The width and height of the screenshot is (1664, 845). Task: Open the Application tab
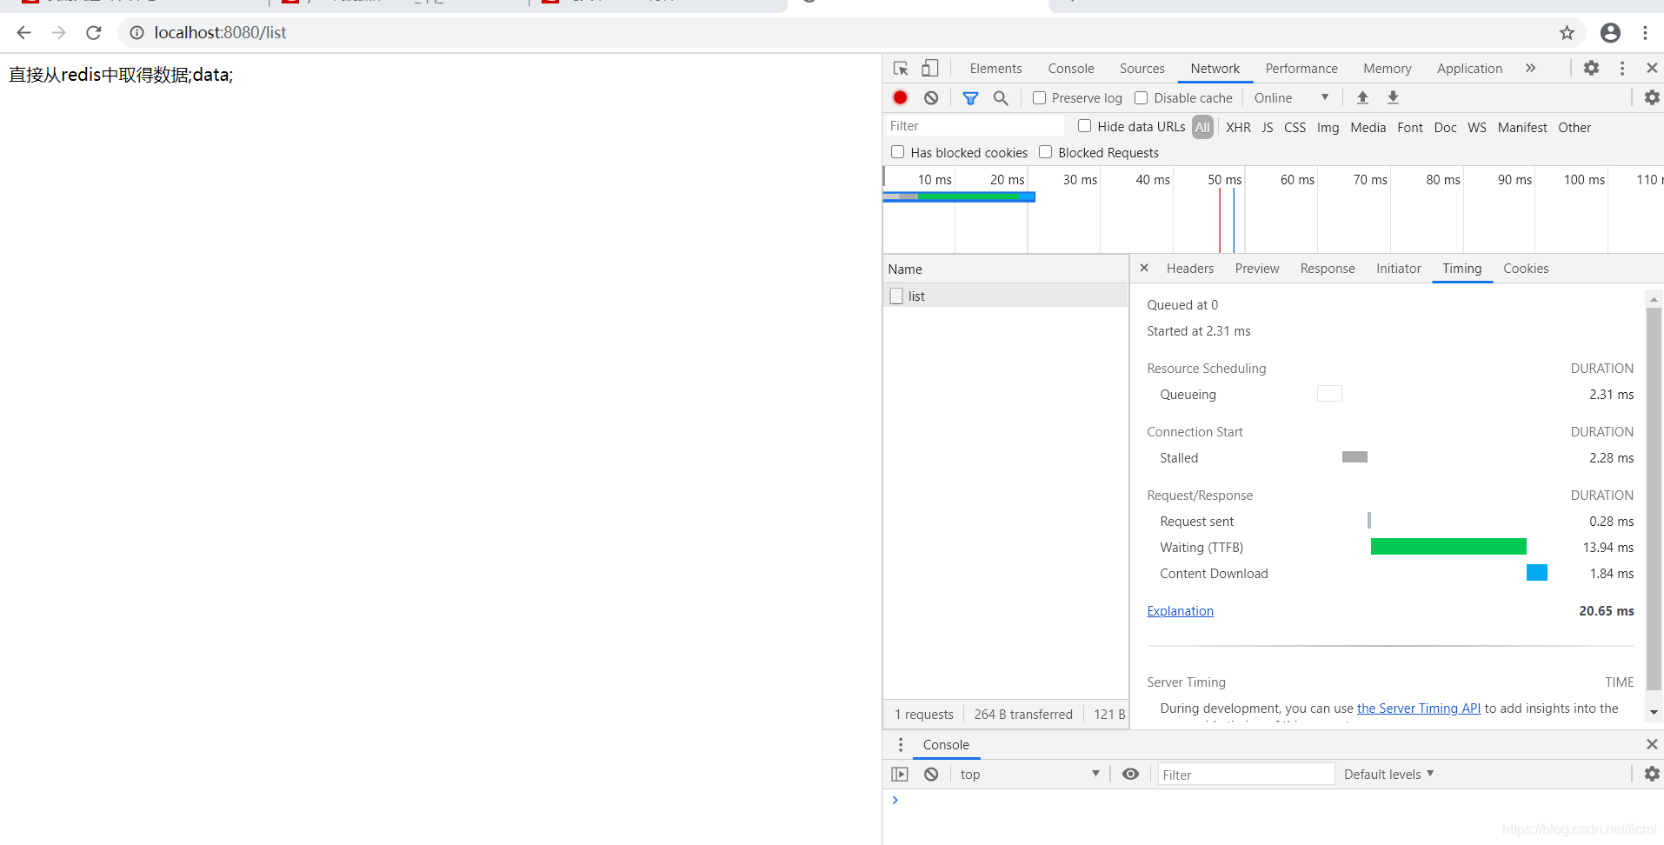[1469, 69]
